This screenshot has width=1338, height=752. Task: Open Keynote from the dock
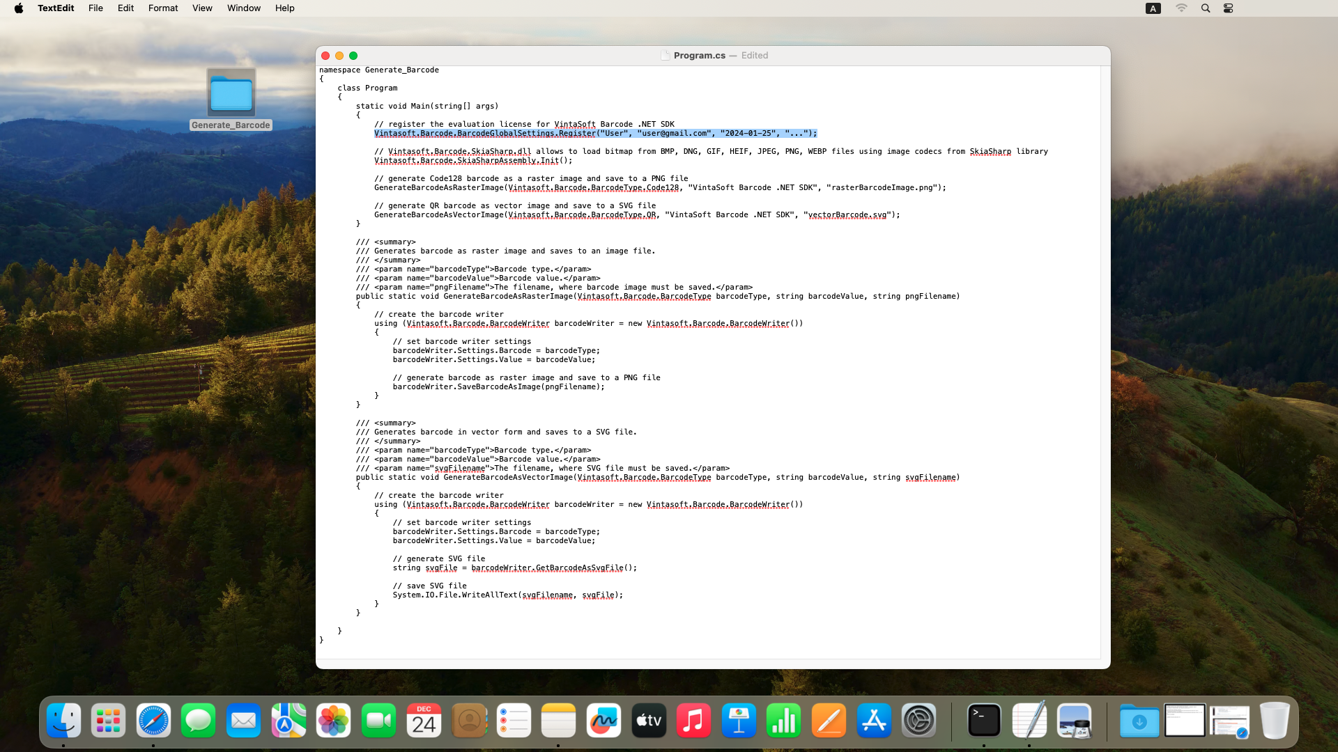(x=739, y=721)
